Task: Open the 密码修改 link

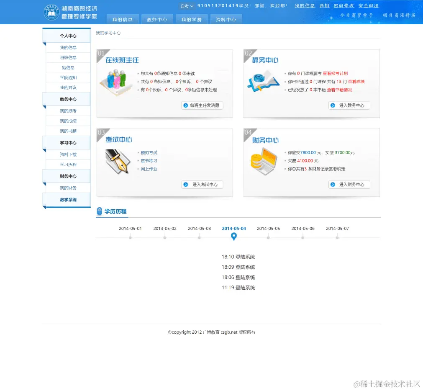Action: tap(344, 5)
